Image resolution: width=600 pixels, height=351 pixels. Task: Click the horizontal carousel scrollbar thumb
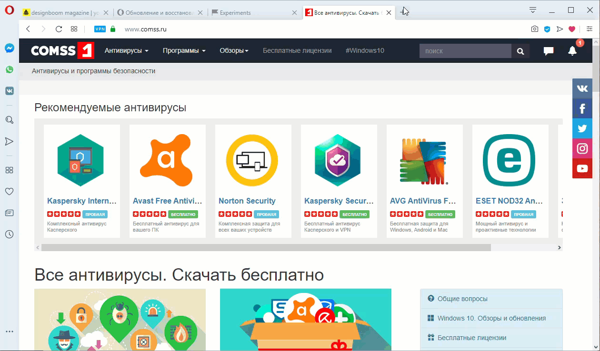point(266,247)
